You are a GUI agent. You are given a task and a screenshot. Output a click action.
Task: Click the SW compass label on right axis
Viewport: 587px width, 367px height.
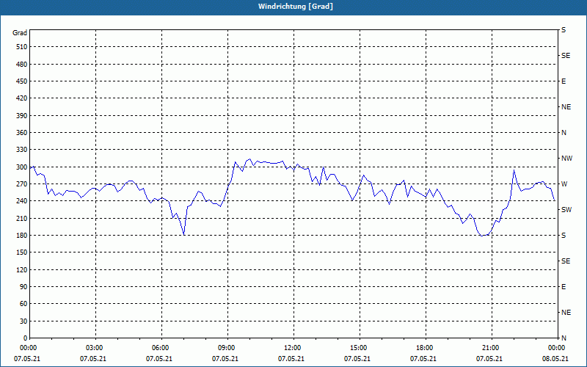click(566, 210)
